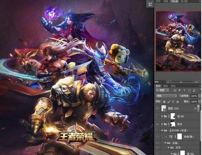Filter layers by type (T) icon
Screen dimensions: 202x155
(185, 90)
